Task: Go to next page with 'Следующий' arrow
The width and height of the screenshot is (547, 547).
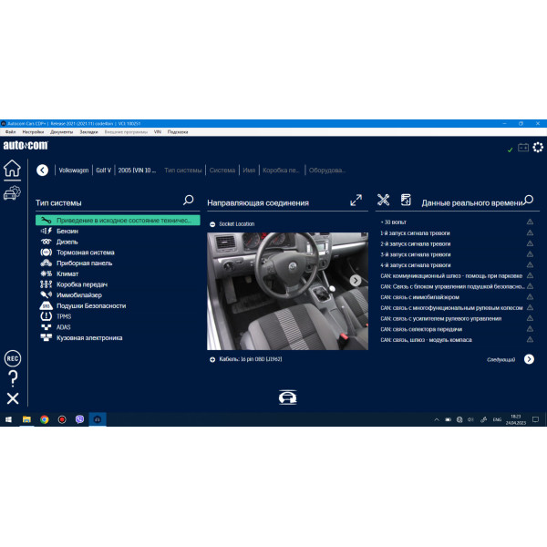Action: (529, 359)
